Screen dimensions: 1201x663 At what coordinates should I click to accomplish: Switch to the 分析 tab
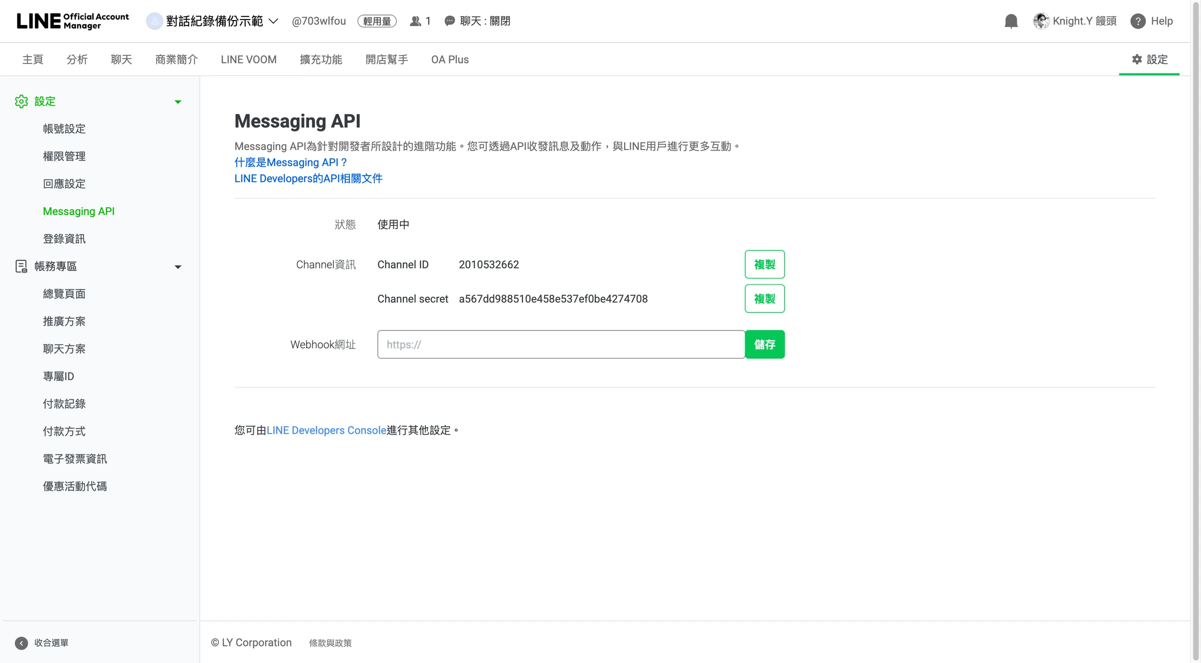pyautogui.click(x=77, y=59)
